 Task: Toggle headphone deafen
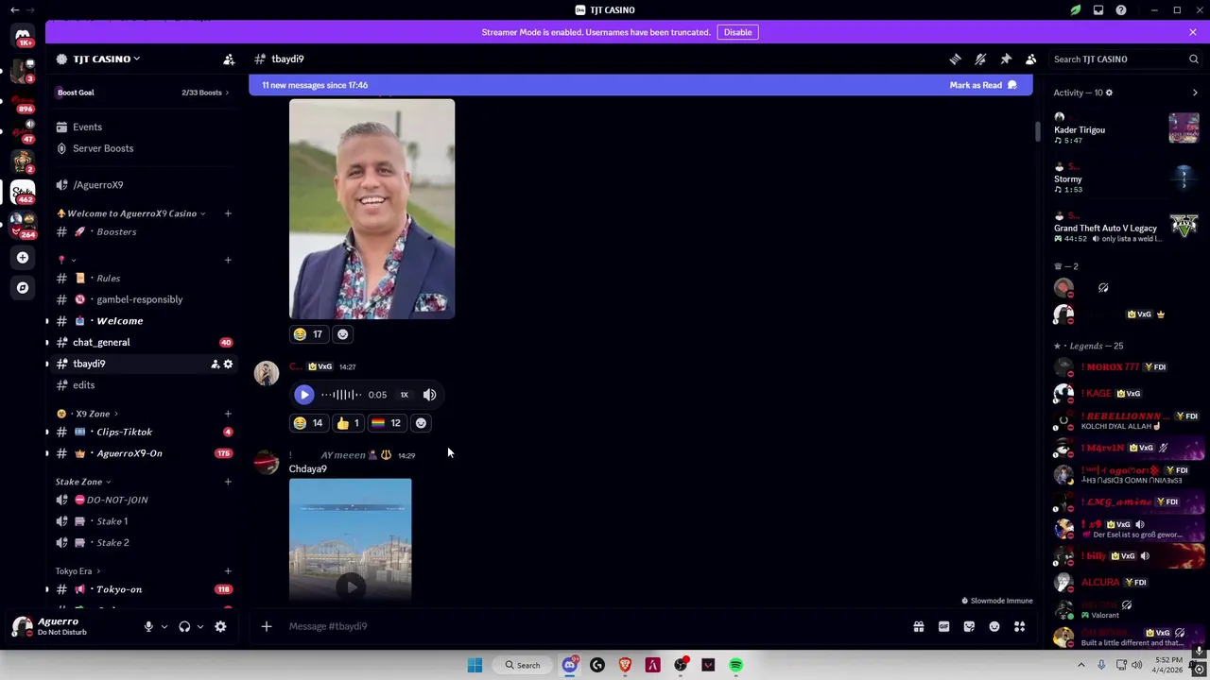[184, 626]
